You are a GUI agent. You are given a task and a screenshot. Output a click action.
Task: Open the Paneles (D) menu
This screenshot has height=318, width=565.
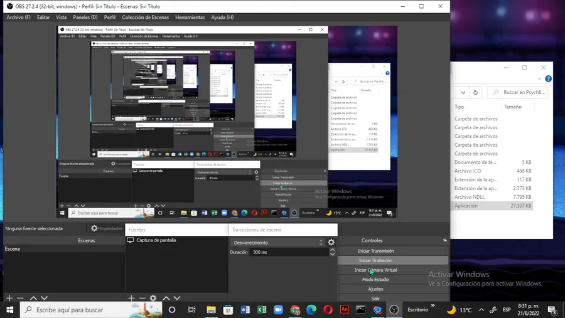[x=85, y=18]
